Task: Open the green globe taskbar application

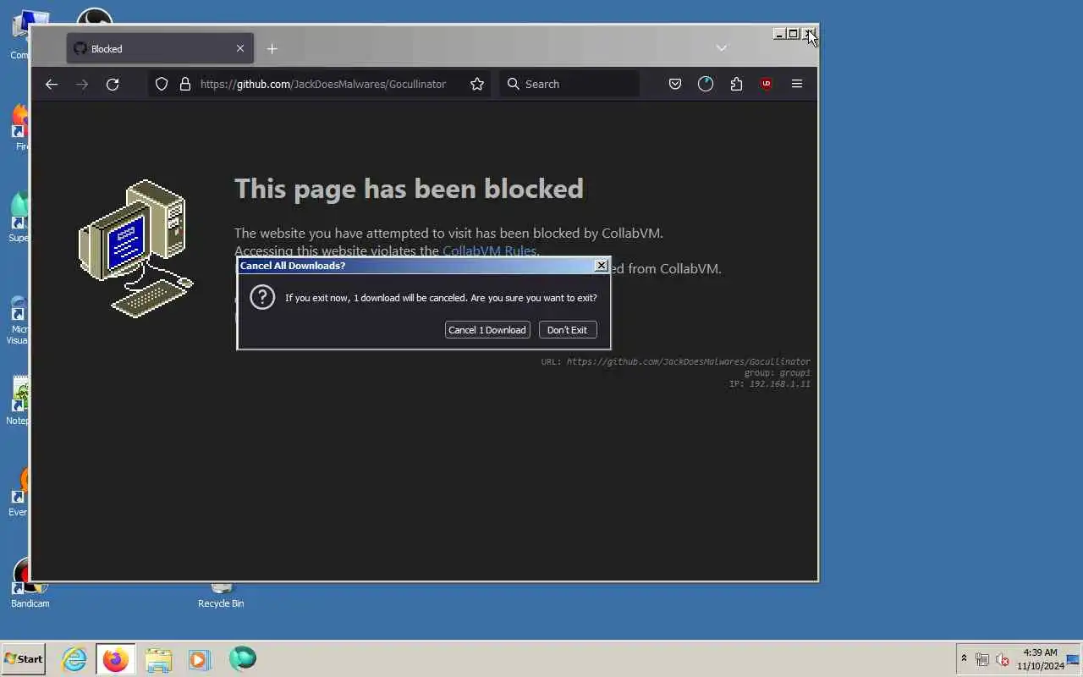Action: [x=242, y=658]
